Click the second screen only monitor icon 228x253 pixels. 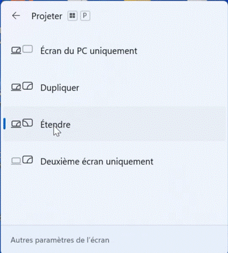pyautogui.click(x=28, y=160)
